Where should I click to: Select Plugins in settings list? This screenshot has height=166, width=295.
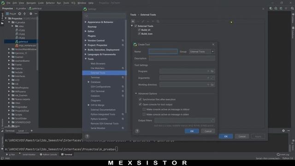point(92,36)
